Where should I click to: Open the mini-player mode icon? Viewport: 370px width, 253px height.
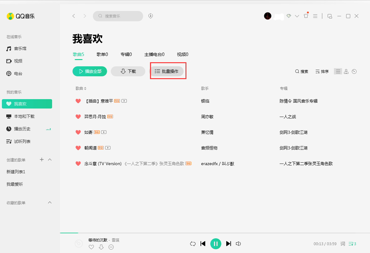point(330,16)
